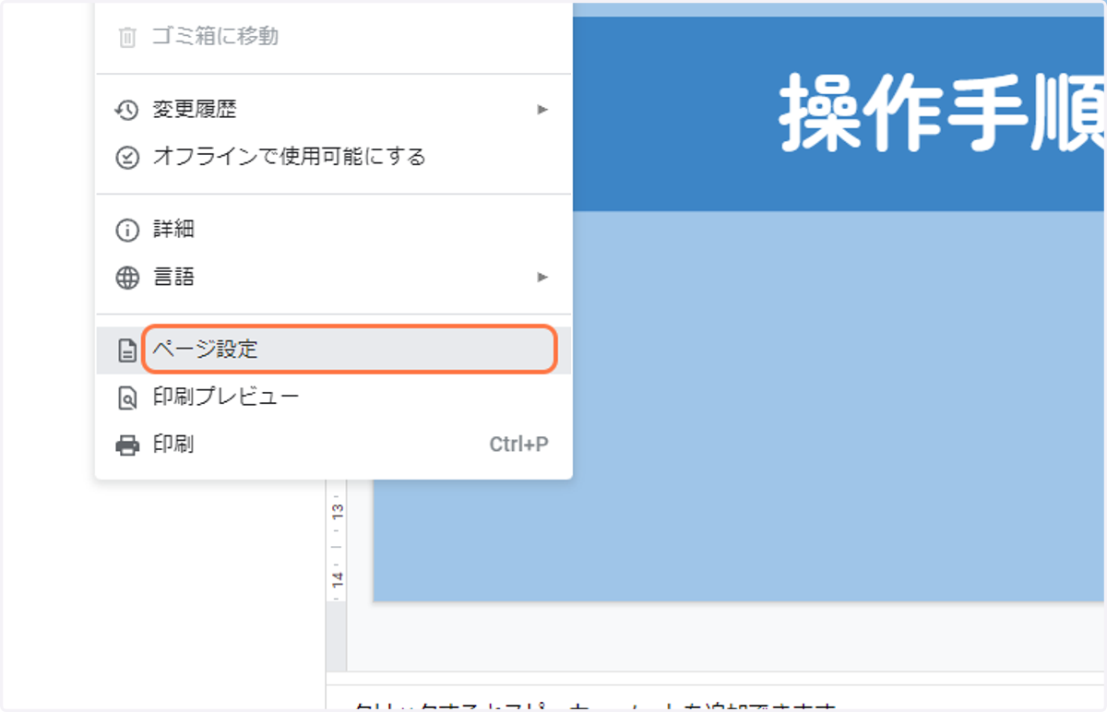
Task: Click the globe icon beside 言語
Action: [126, 277]
